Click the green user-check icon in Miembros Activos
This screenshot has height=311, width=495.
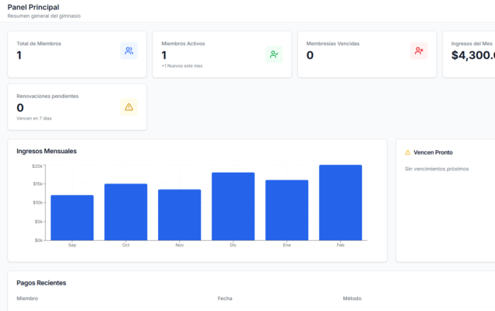pos(274,54)
